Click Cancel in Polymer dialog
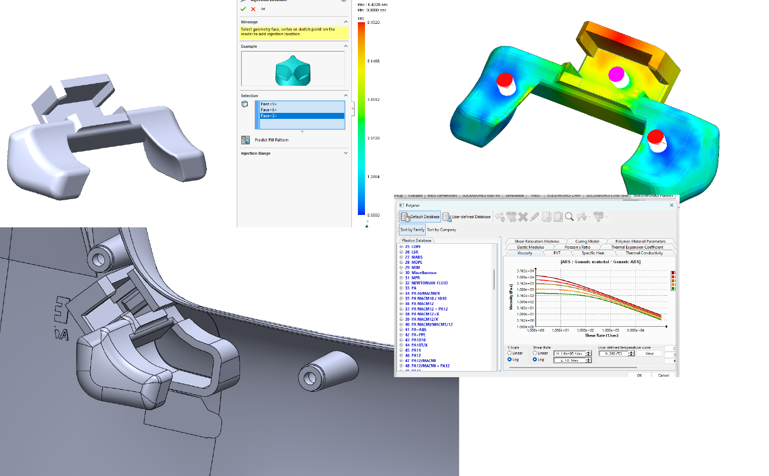Image resolution: width=769 pixels, height=476 pixels. coord(664,375)
